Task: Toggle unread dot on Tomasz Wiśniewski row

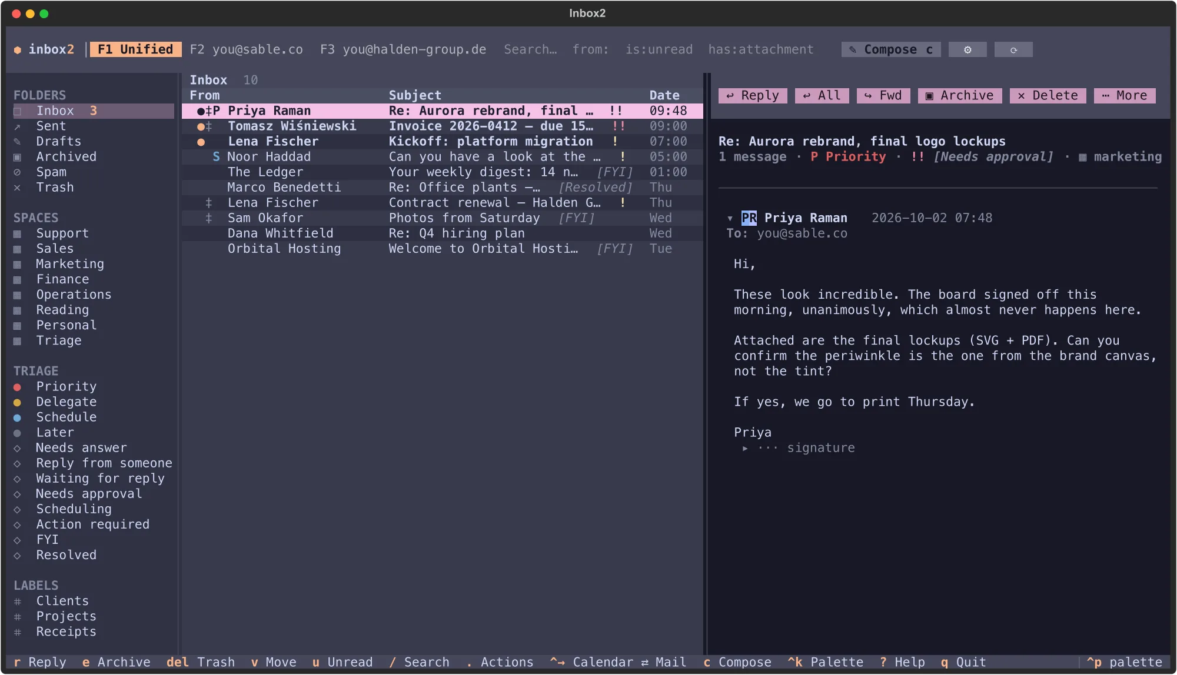Action: pyautogui.click(x=201, y=126)
